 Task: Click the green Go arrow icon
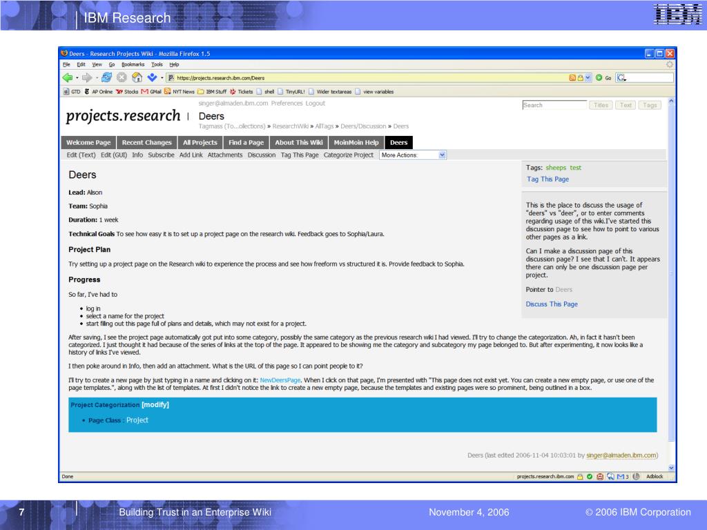coord(599,77)
